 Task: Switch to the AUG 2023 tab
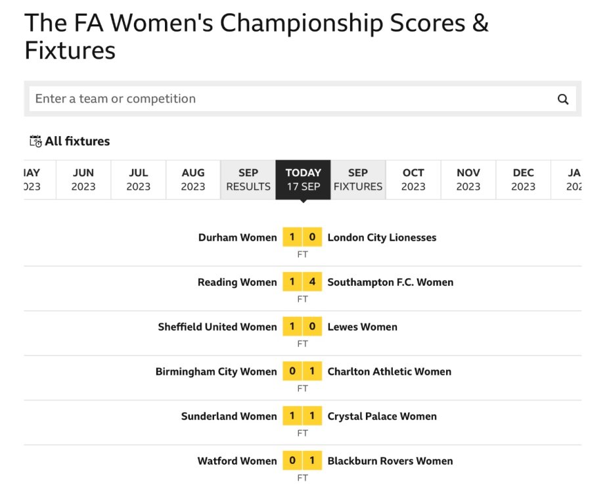pos(193,179)
